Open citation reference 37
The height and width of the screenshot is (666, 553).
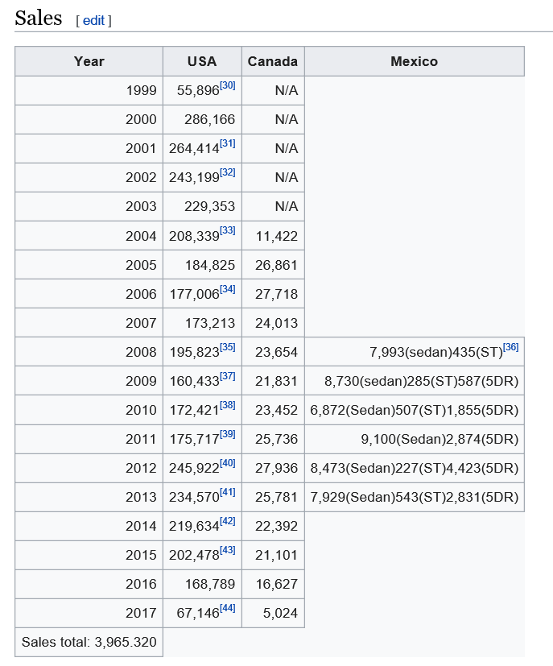[x=228, y=376]
